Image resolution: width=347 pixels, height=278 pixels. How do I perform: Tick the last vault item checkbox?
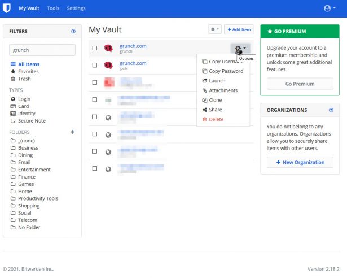click(x=95, y=168)
